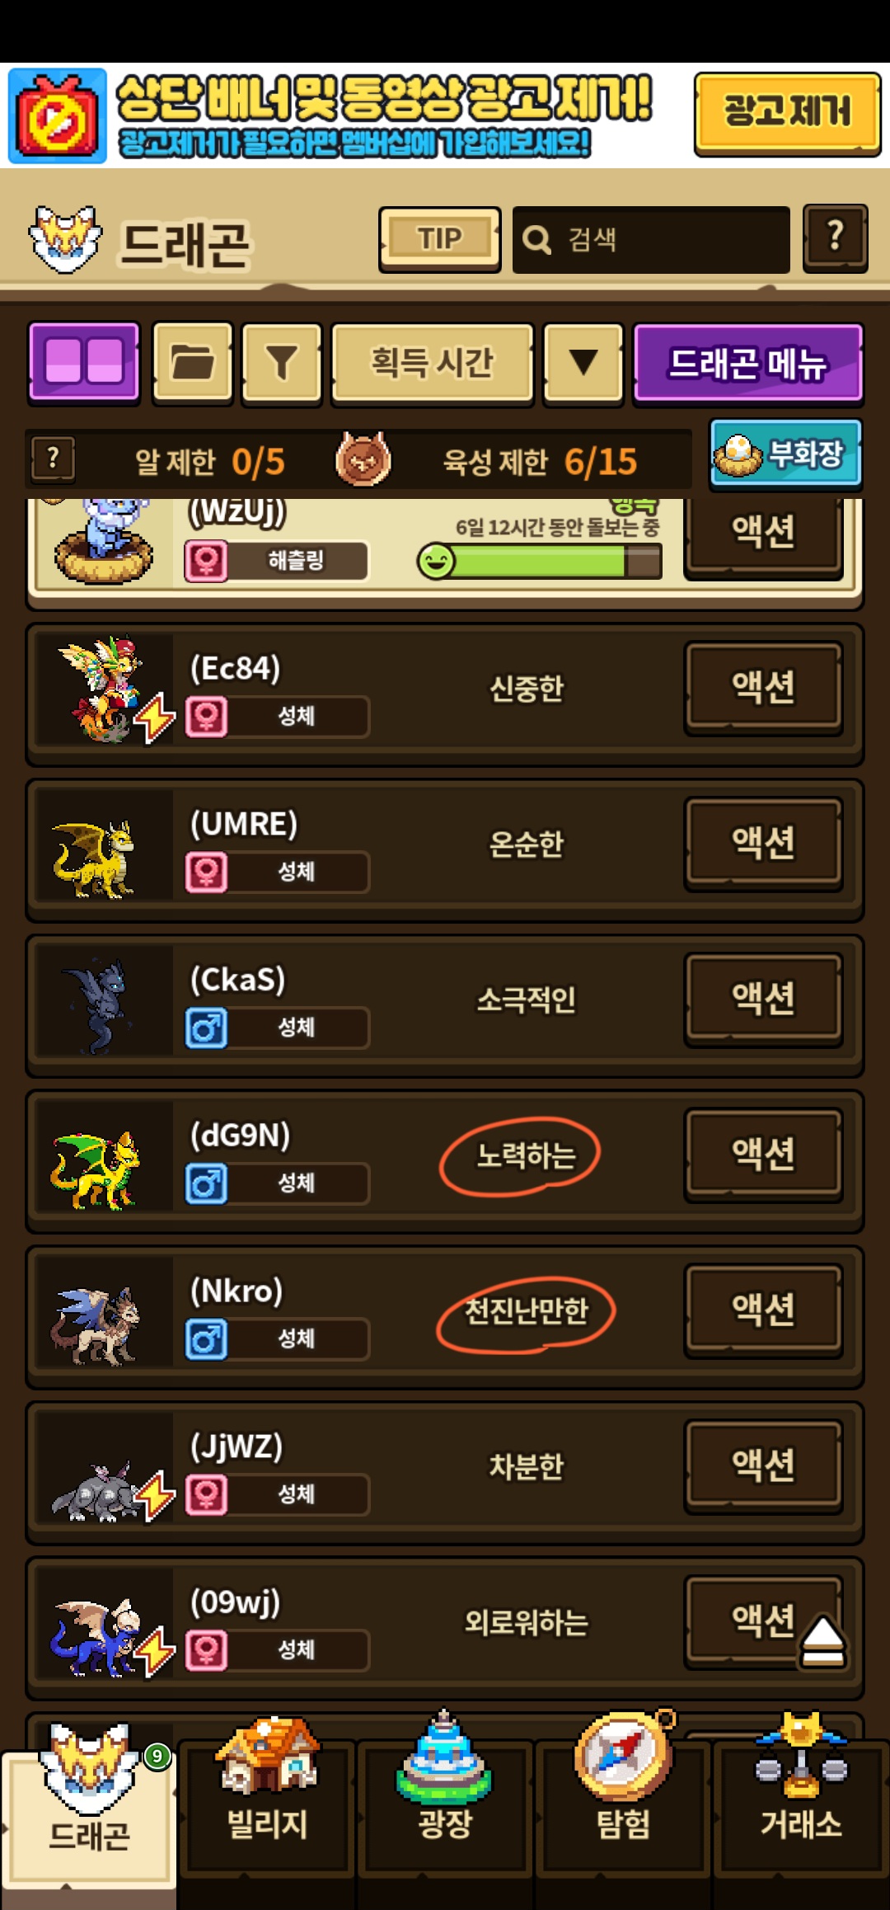The width and height of the screenshot is (890, 1910).
Task: Open the purple 드래곤 메뉴 button
Action: [x=748, y=363]
